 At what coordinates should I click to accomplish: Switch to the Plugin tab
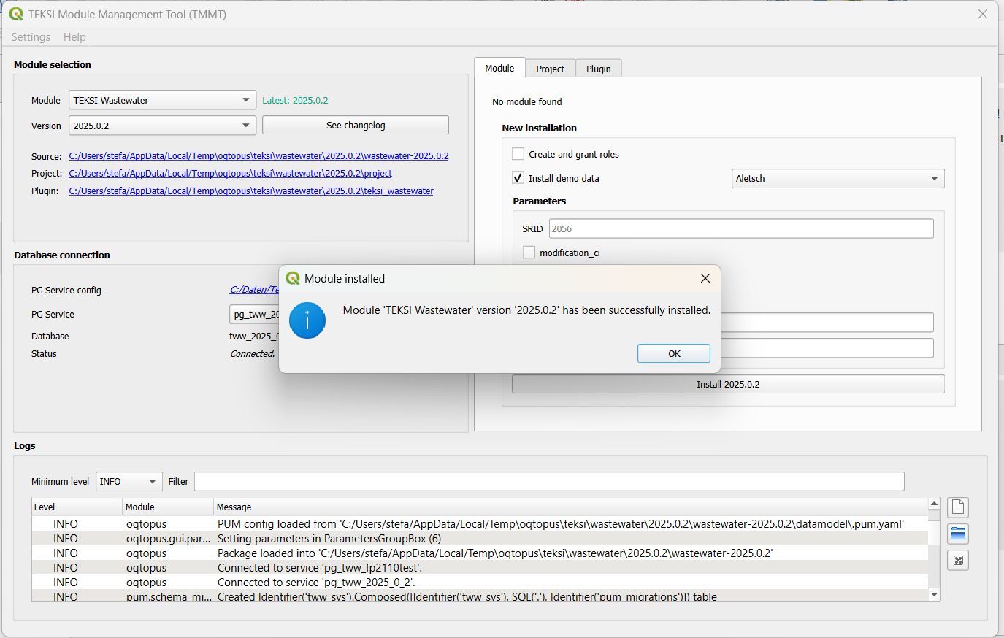(598, 69)
